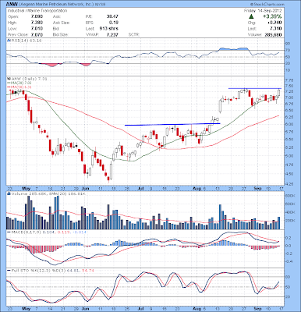The width and height of the screenshot is (301, 312).
Task: Click the VWAP value 7.237
Action: (x=112, y=34)
